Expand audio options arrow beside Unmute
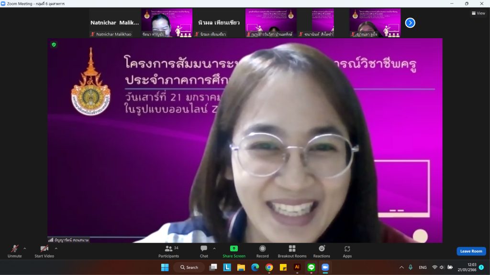This screenshot has height=275, width=490. (x=25, y=248)
